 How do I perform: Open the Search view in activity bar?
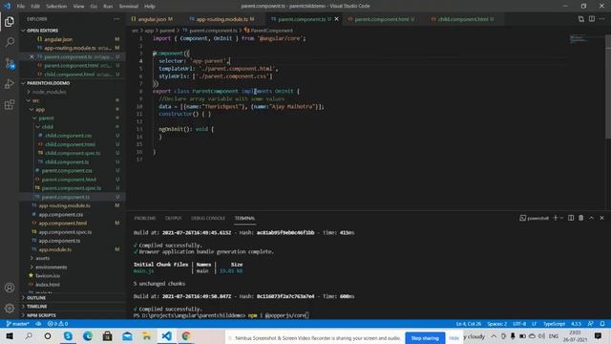click(x=10, y=42)
